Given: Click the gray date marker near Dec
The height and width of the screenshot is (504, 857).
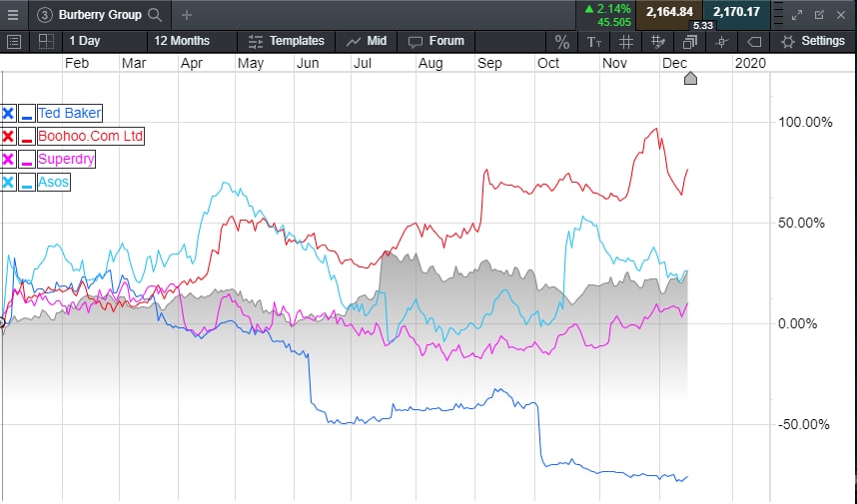Looking at the screenshot, I should 690,79.
